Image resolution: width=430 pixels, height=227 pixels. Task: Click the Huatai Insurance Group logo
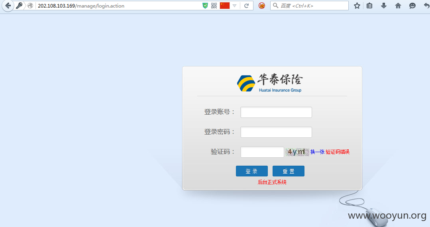(269, 83)
